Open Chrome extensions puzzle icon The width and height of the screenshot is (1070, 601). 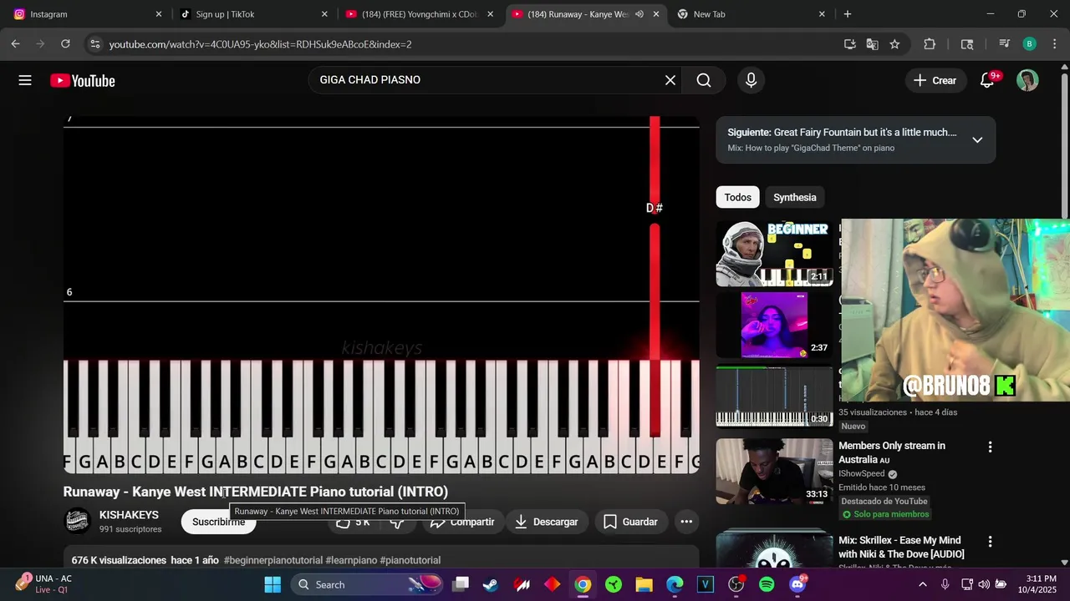tap(930, 44)
